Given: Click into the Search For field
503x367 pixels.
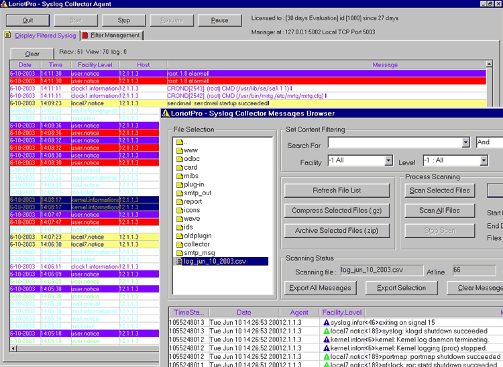Looking at the screenshot, I should point(395,142).
